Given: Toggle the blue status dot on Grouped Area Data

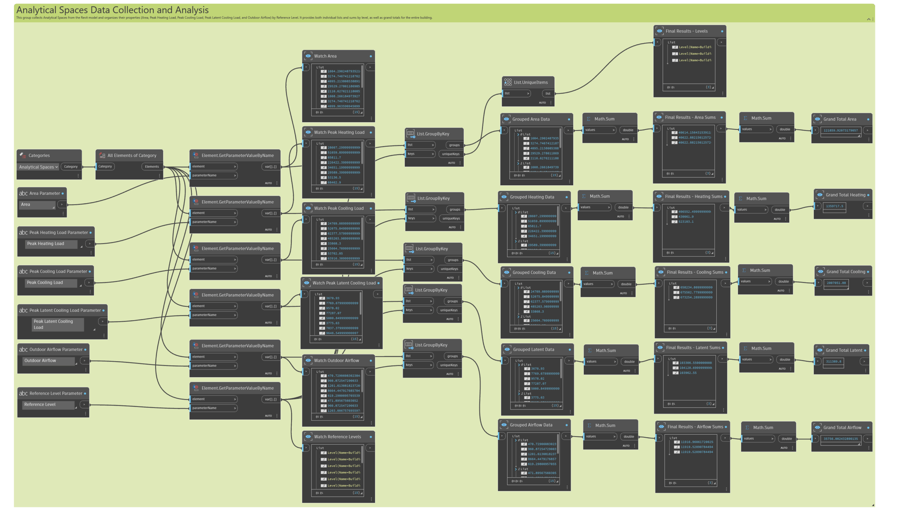Looking at the screenshot, I should point(569,119).
